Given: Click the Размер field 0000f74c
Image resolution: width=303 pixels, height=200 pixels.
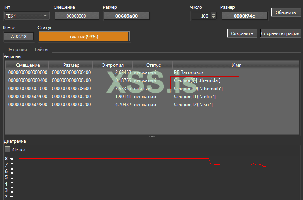Looking at the screenshot, I should pyautogui.click(x=244, y=16).
